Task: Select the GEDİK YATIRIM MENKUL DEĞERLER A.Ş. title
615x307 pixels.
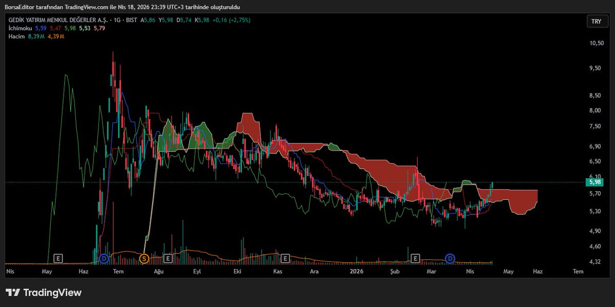Action: click(58, 19)
